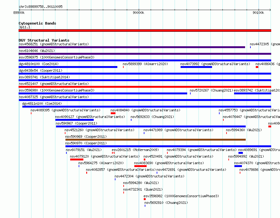Select nsv5692633 (Chuang2021) label
The height and width of the screenshot is (218, 280).
[152, 117]
